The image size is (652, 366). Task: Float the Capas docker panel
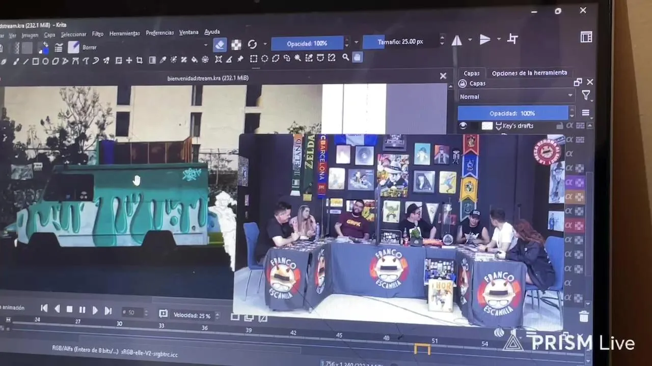click(578, 82)
